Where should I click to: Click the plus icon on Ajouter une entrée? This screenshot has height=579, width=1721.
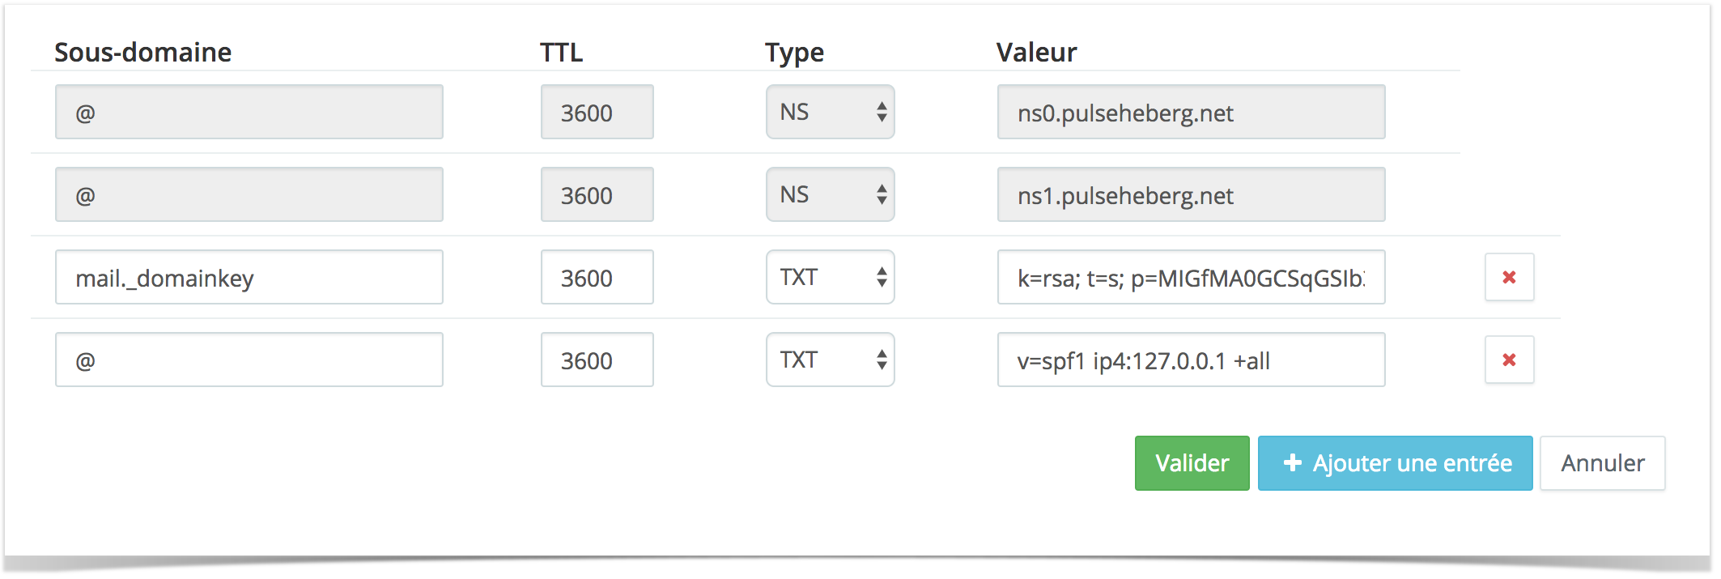[x=1292, y=462]
